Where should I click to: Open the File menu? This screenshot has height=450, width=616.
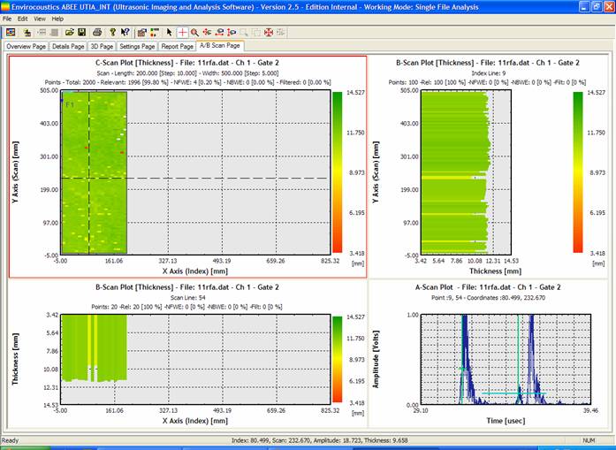tap(7, 19)
